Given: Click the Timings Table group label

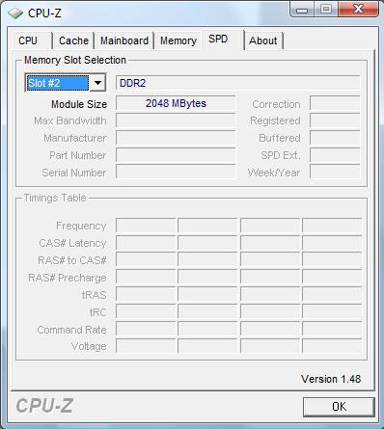Looking at the screenshot, I should pyautogui.click(x=55, y=198).
